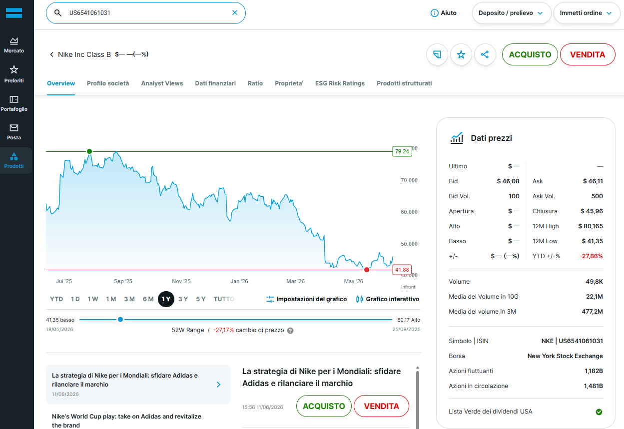Viewport: 624px width, 429px height.
Task: Click the search magnifier icon
Action: click(x=58, y=13)
